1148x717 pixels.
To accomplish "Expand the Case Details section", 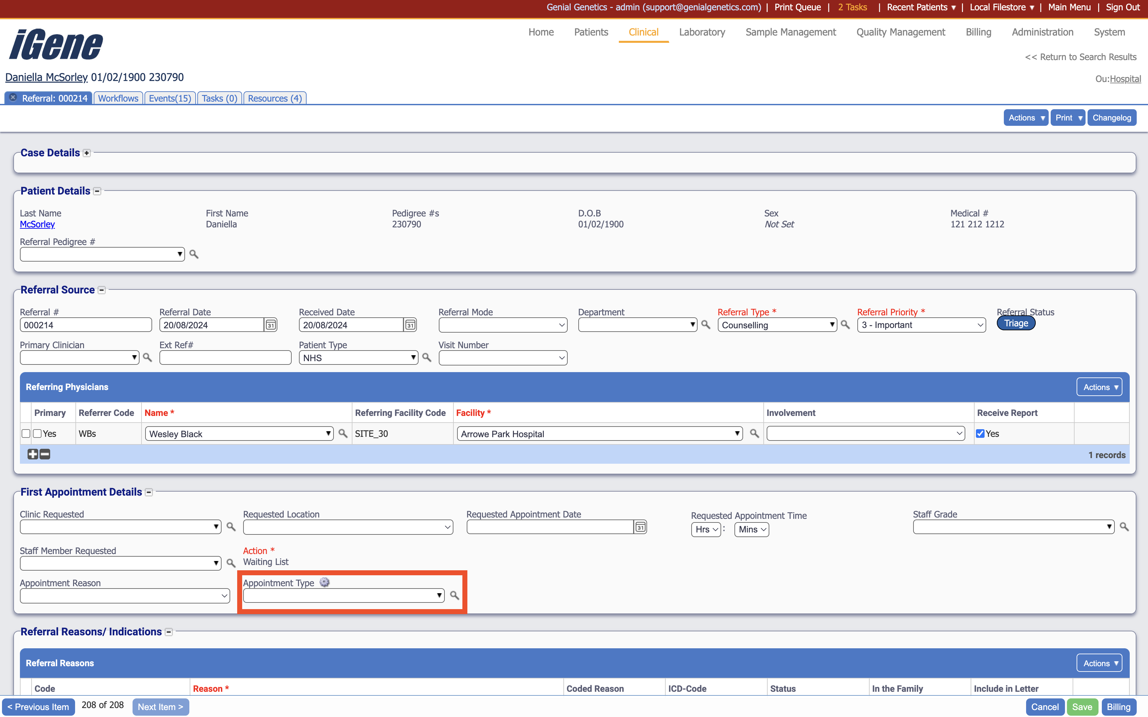I will click(x=87, y=153).
